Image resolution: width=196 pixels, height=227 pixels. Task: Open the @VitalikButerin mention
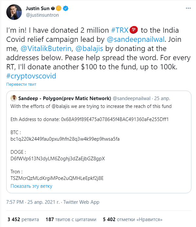pos(46,48)
